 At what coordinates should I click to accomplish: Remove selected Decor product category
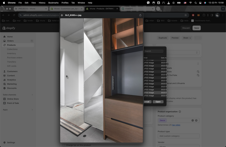[x=193, y=120]
